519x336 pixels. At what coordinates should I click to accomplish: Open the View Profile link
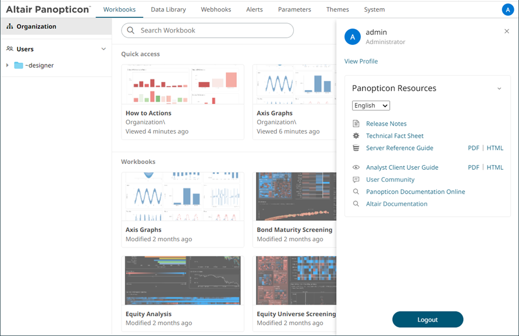(x=361, y=61)
